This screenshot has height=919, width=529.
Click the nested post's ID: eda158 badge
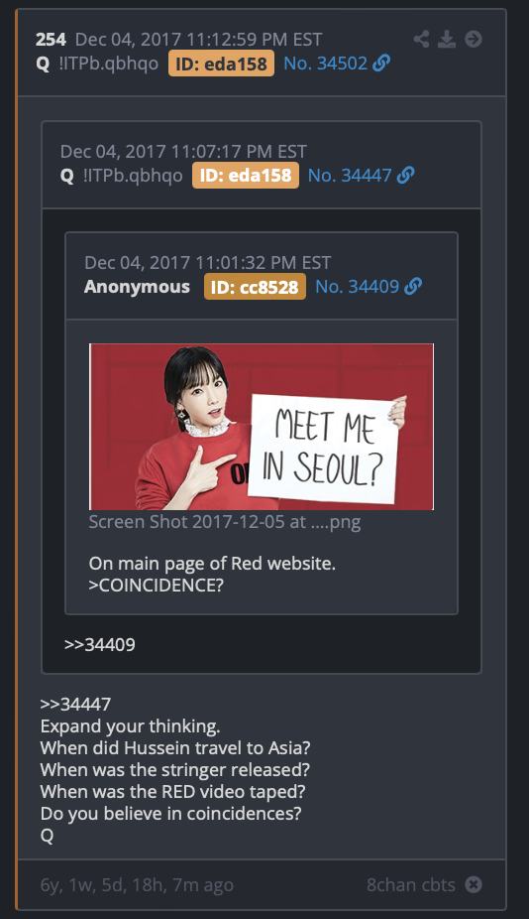coord(246,176)
